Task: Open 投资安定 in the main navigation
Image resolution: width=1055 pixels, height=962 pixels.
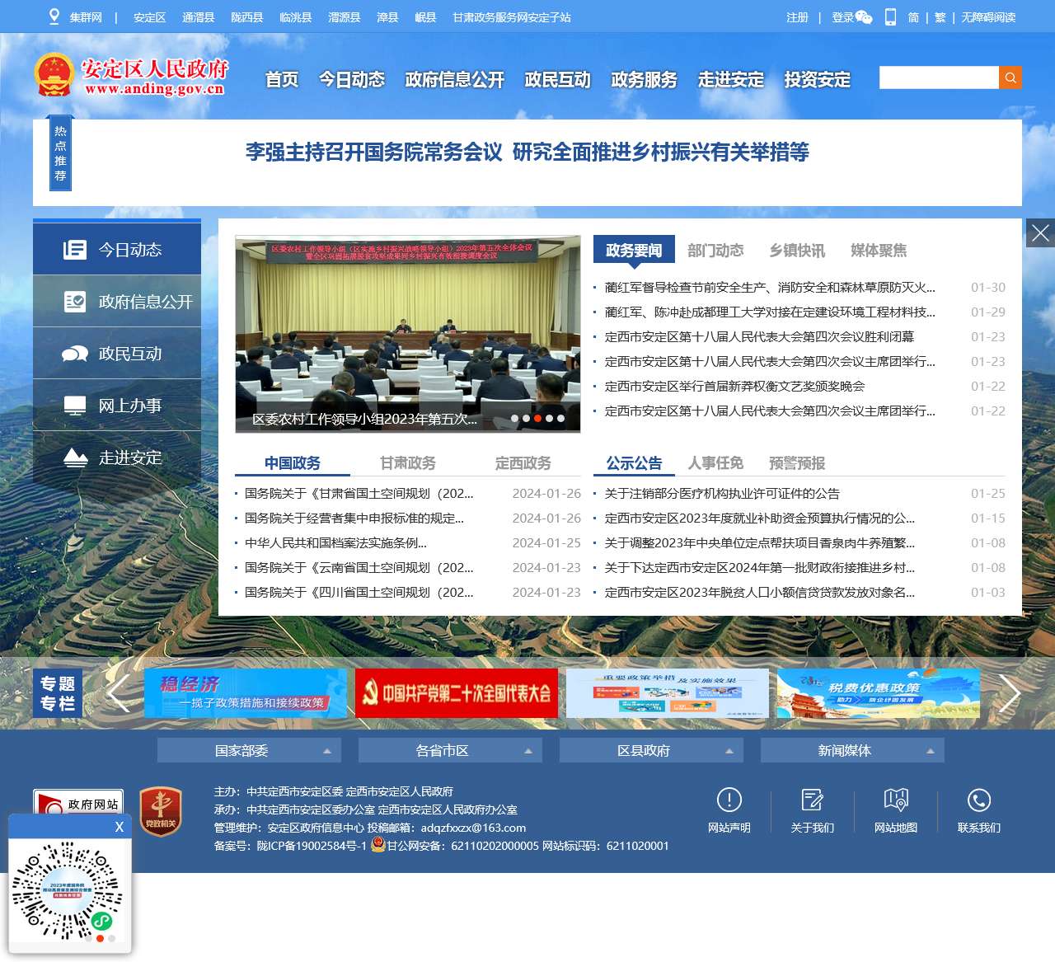Action: coord(818,79)
